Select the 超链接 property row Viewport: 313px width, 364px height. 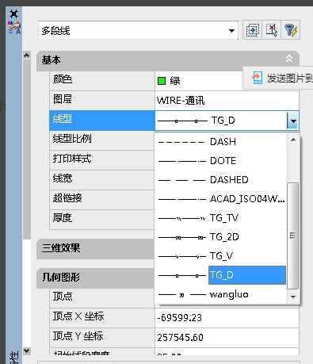(101, 200)
